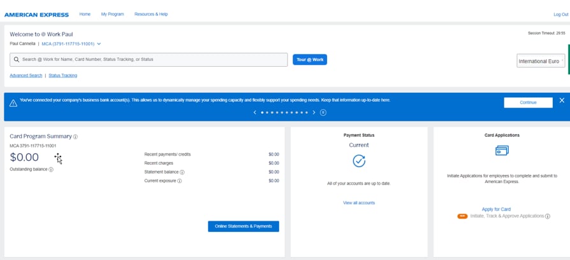This screenshot has width=570, height=260.
Task: Open the International Euro dropdown
Action: pyautogui.click(x=541, y=61)
